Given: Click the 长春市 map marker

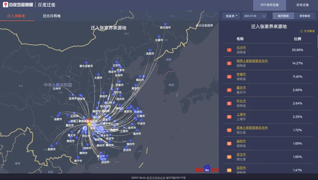Looking at the screenshot, I should [159, 37].
